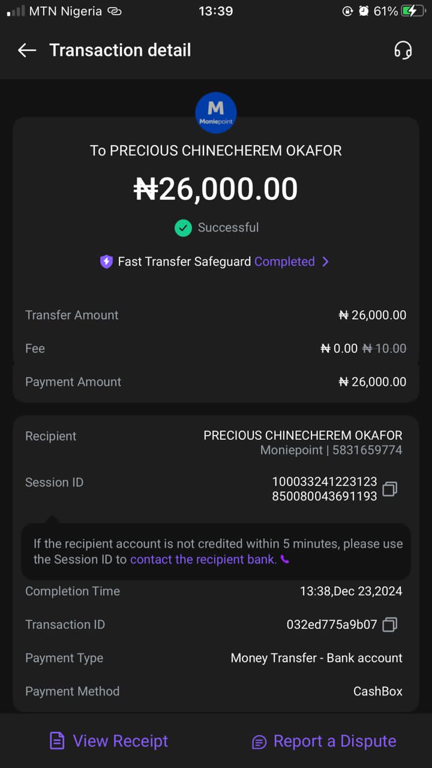Tap the green Successful checkmark icon
Viewport: 432px width, 768px height.
[x=183, y=228]
